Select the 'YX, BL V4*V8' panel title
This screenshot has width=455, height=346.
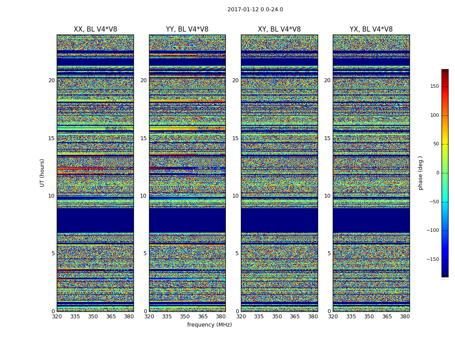pyautogui.click(x=371, y=29)
